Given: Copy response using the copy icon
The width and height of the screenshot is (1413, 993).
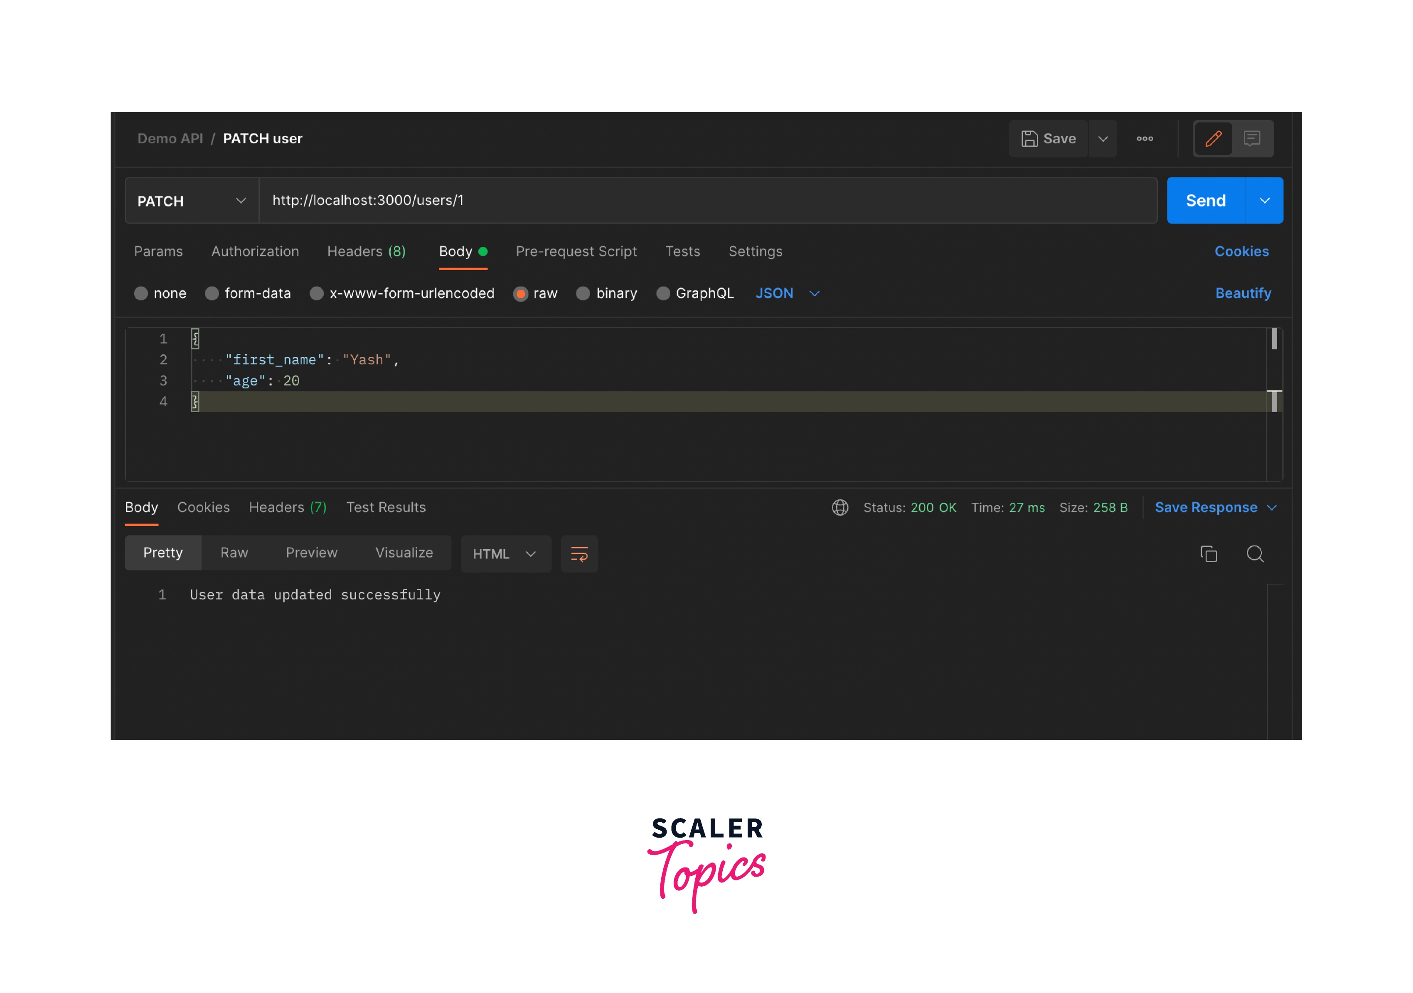Looking at the screenshot, I should (1209, 554).
